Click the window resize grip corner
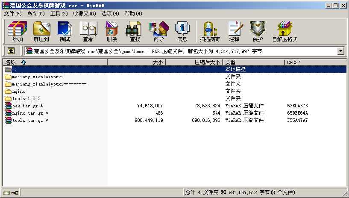 (x=345, y=193)
